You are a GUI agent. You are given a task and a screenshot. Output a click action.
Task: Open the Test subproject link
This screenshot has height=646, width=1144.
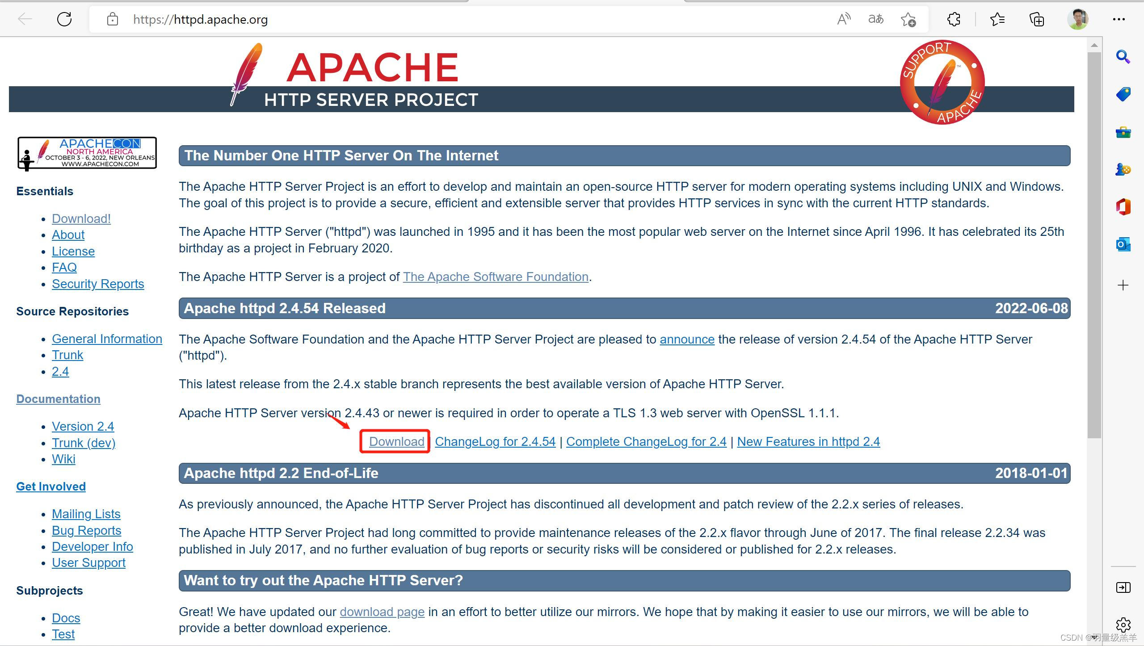(x=63, y=634)
